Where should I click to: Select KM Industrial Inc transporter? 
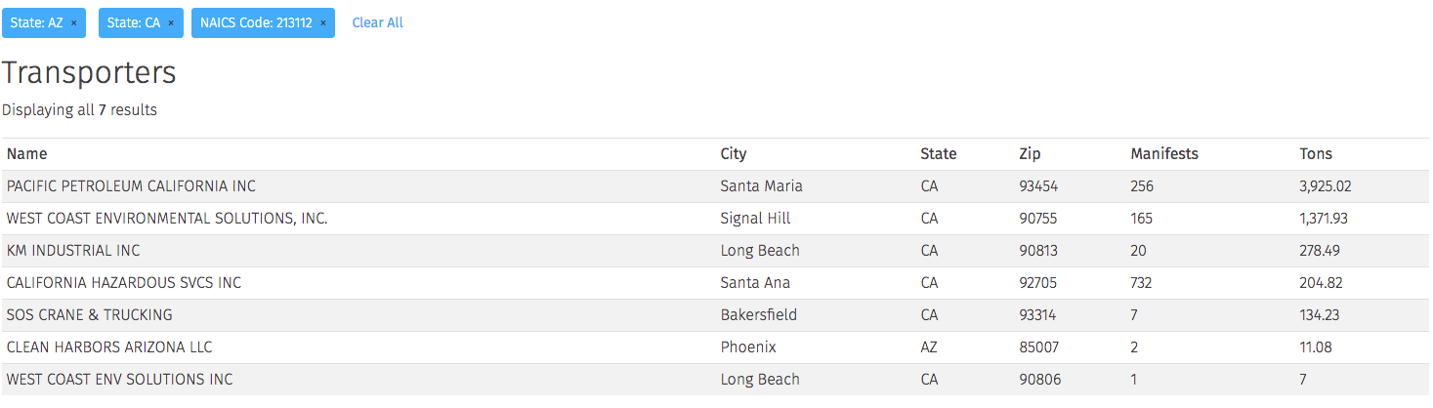pos(715,250)
